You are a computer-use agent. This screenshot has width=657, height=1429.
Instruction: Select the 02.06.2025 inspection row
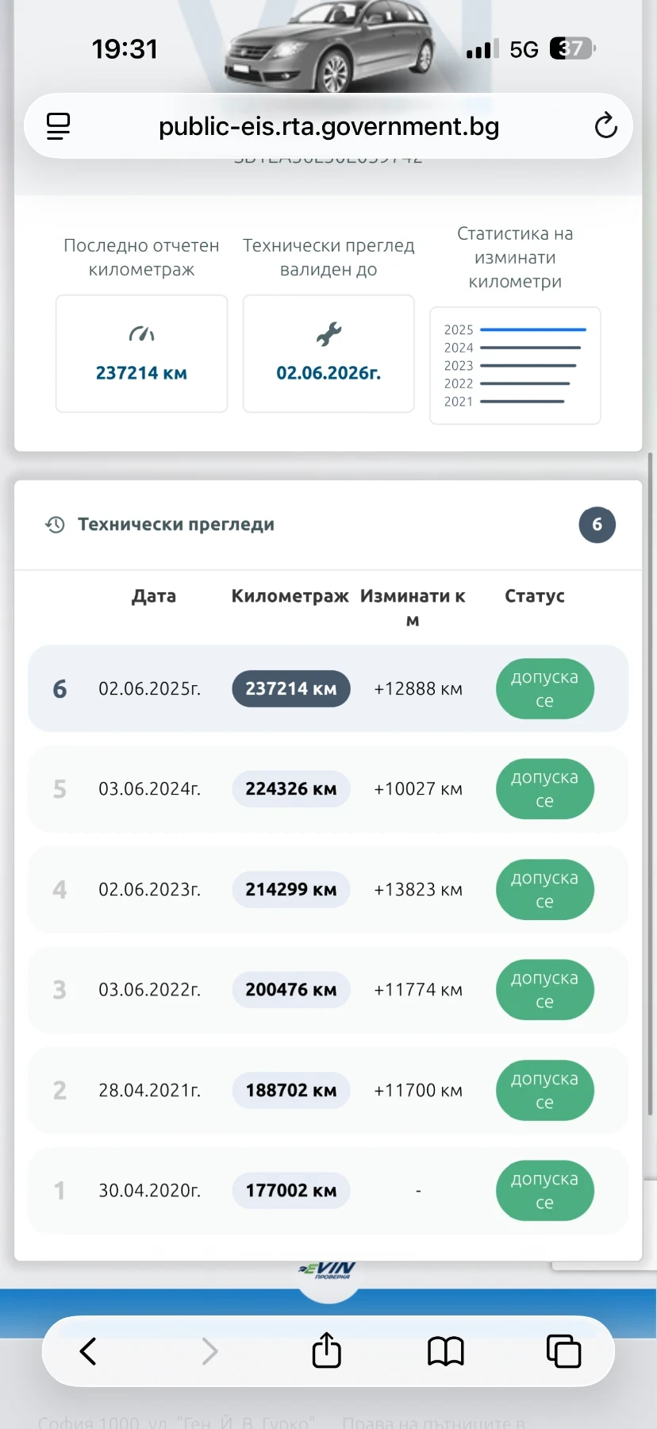[149, 689]
